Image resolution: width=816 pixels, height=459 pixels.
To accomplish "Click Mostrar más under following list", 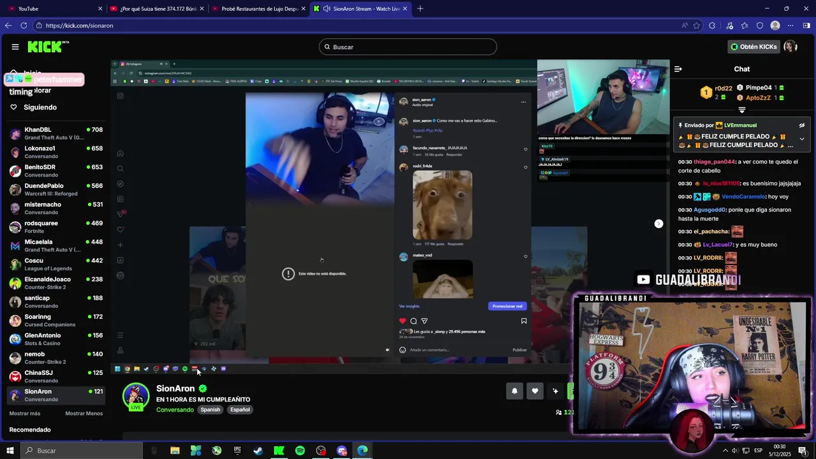I will tap(24, 413).
